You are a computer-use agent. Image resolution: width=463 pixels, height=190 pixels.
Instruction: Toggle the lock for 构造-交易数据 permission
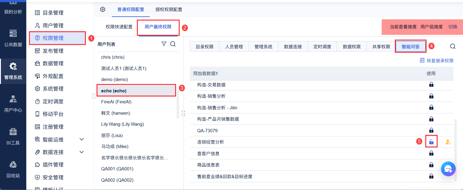[431, 85]
